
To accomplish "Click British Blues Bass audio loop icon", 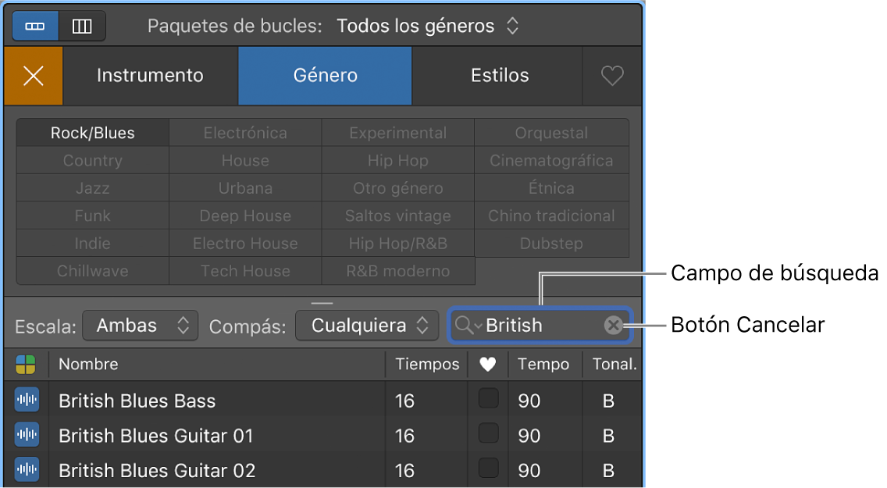I will [27, 401].
